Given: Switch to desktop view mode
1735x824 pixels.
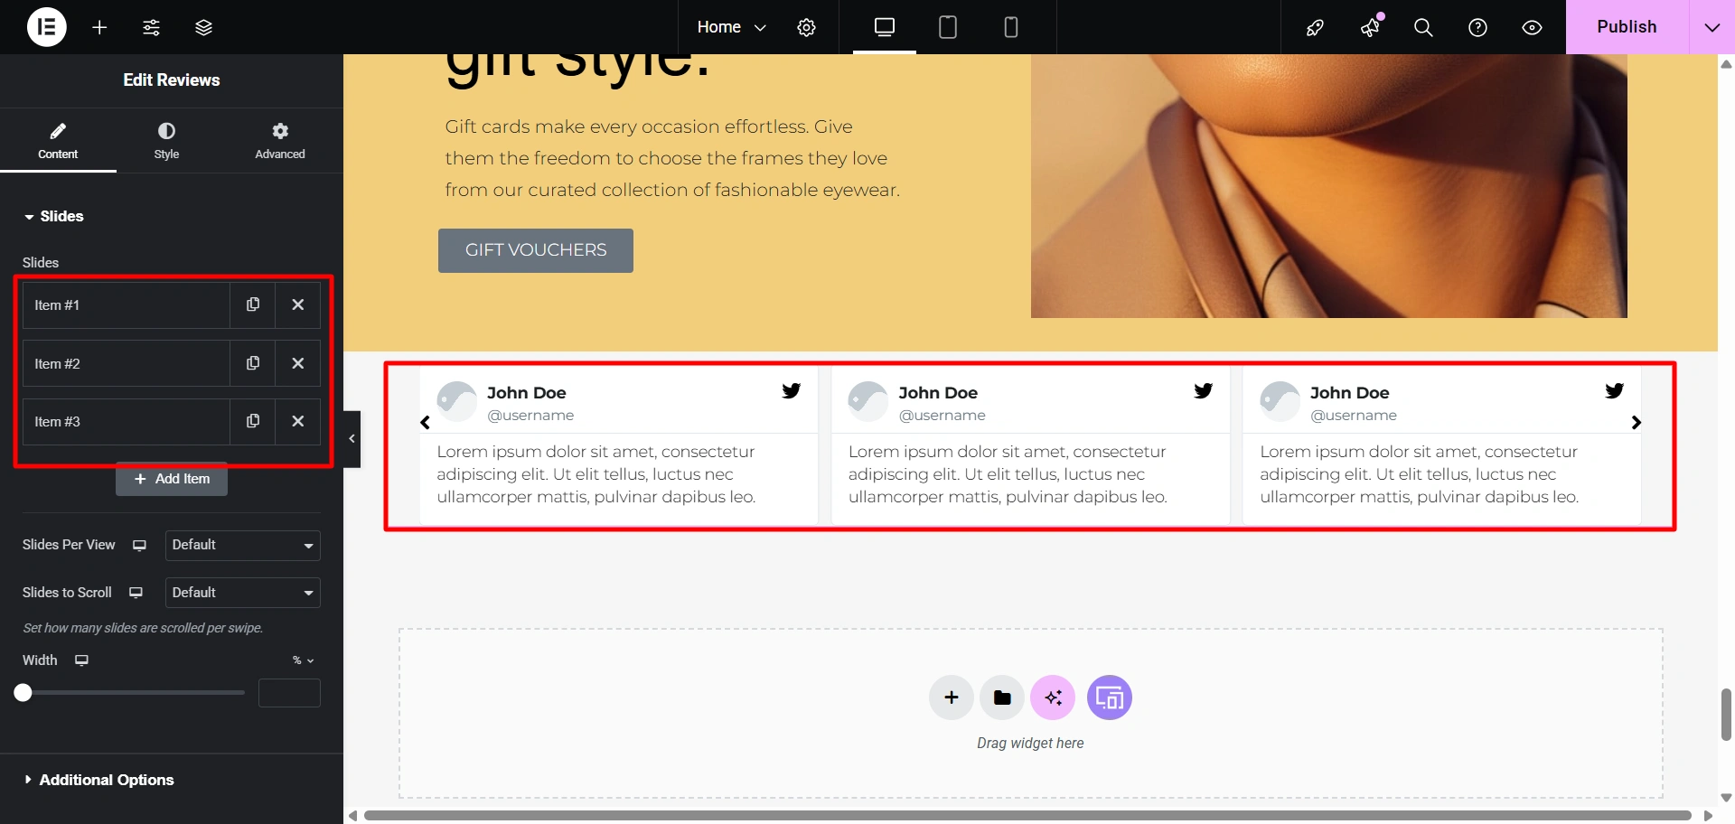Looking at the screenshot, I should (x=885, y=27).
